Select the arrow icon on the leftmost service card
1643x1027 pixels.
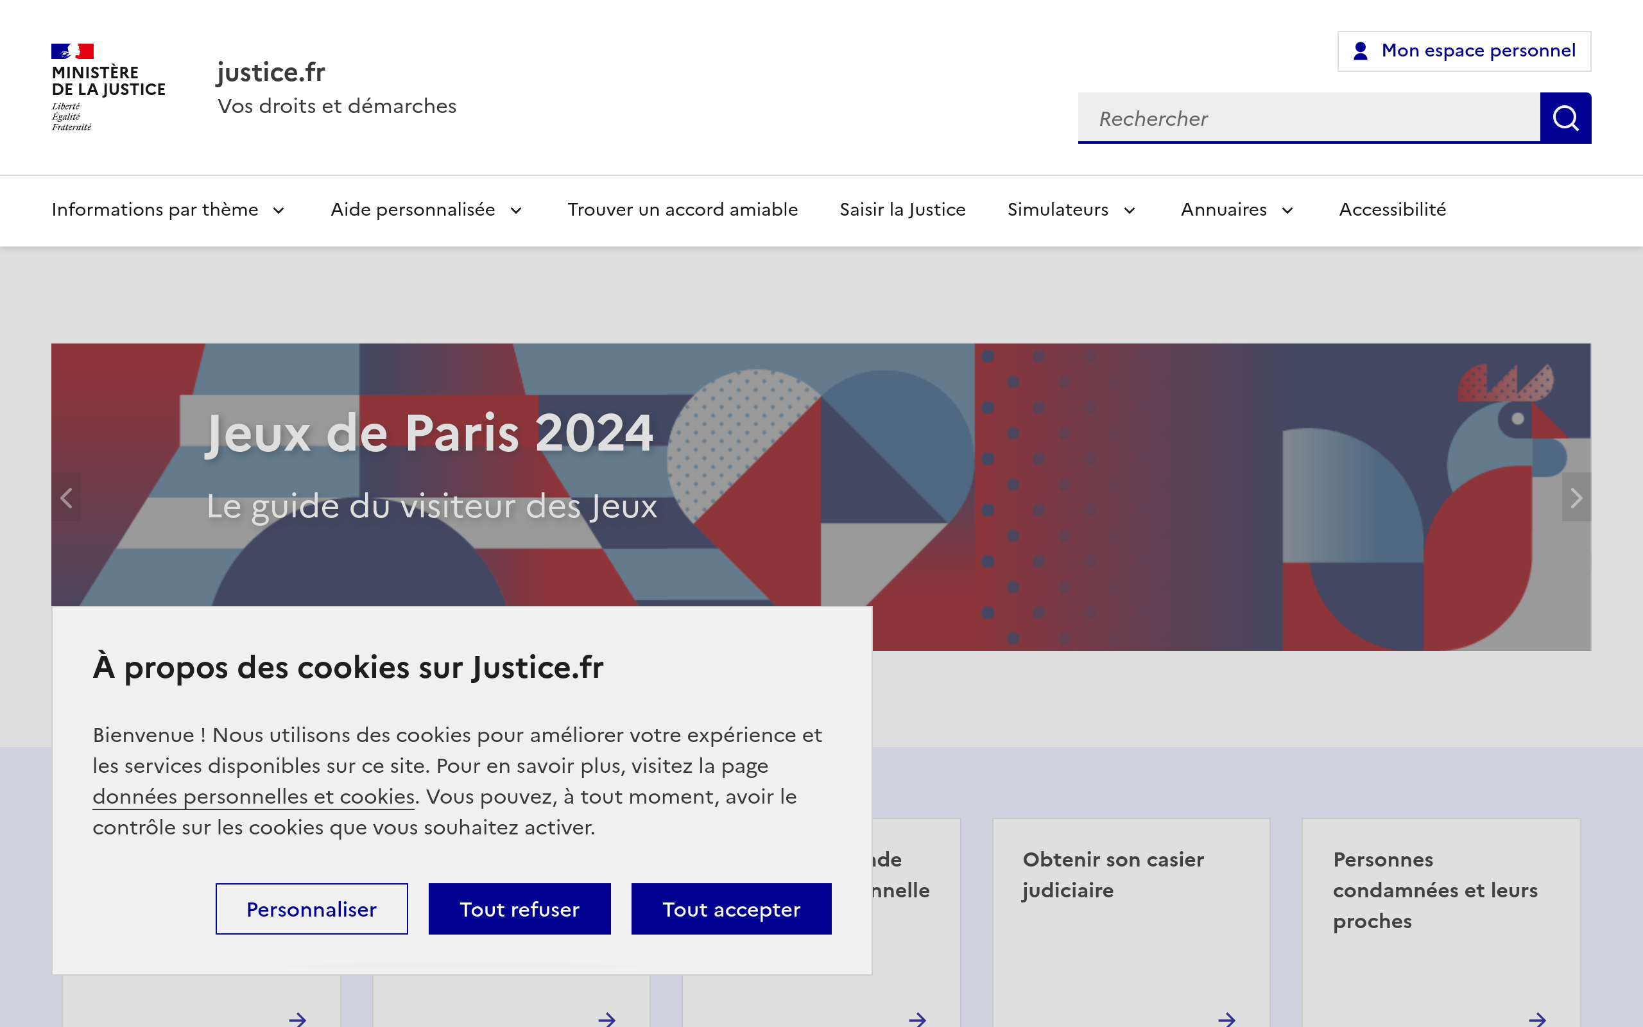click(298, 1019)
